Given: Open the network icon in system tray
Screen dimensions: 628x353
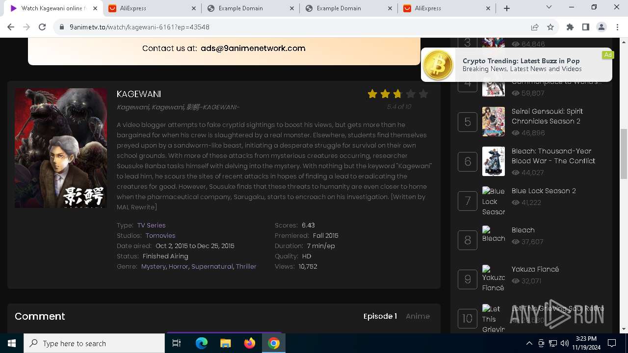Looking at the screenshot, I should (x=553, y=343).
